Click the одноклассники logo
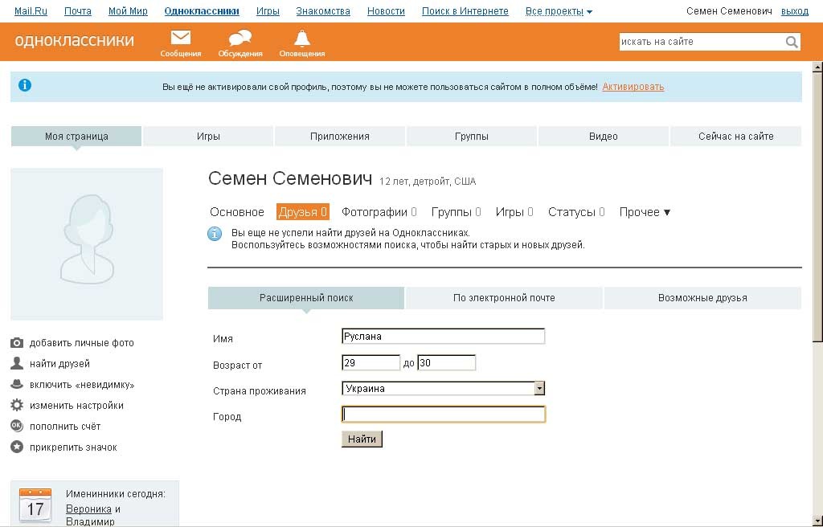The width and height of the screenshot is (823, 527). click(75, 40)
